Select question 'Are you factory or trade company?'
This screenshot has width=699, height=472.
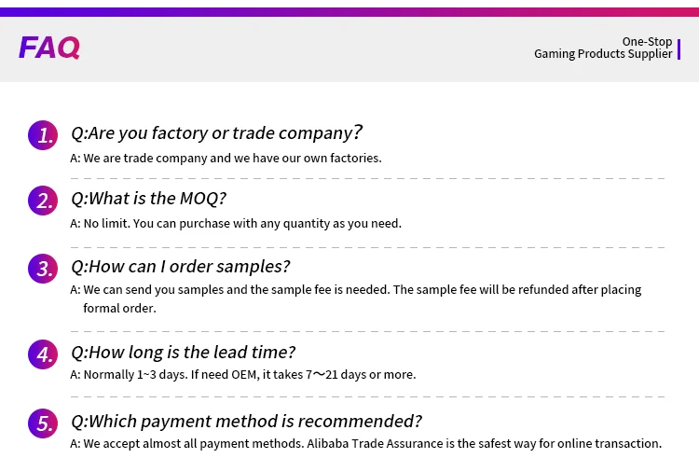coord(216,132)
